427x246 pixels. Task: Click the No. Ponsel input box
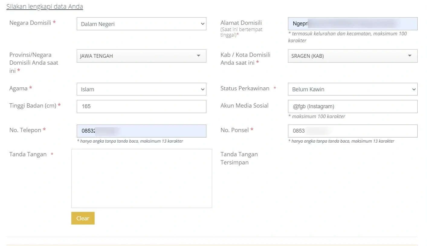point(352,131)
